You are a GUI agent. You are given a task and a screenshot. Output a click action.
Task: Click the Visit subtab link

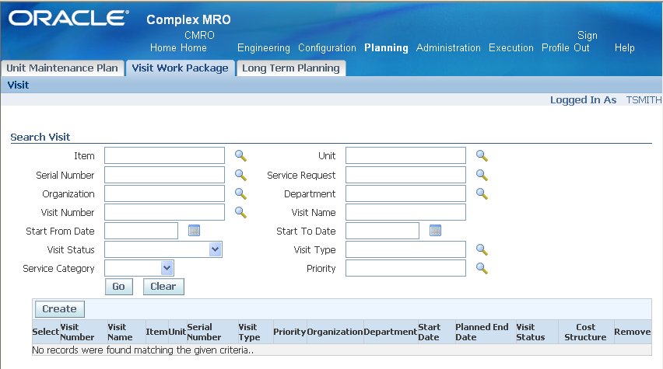coord(18,85)
